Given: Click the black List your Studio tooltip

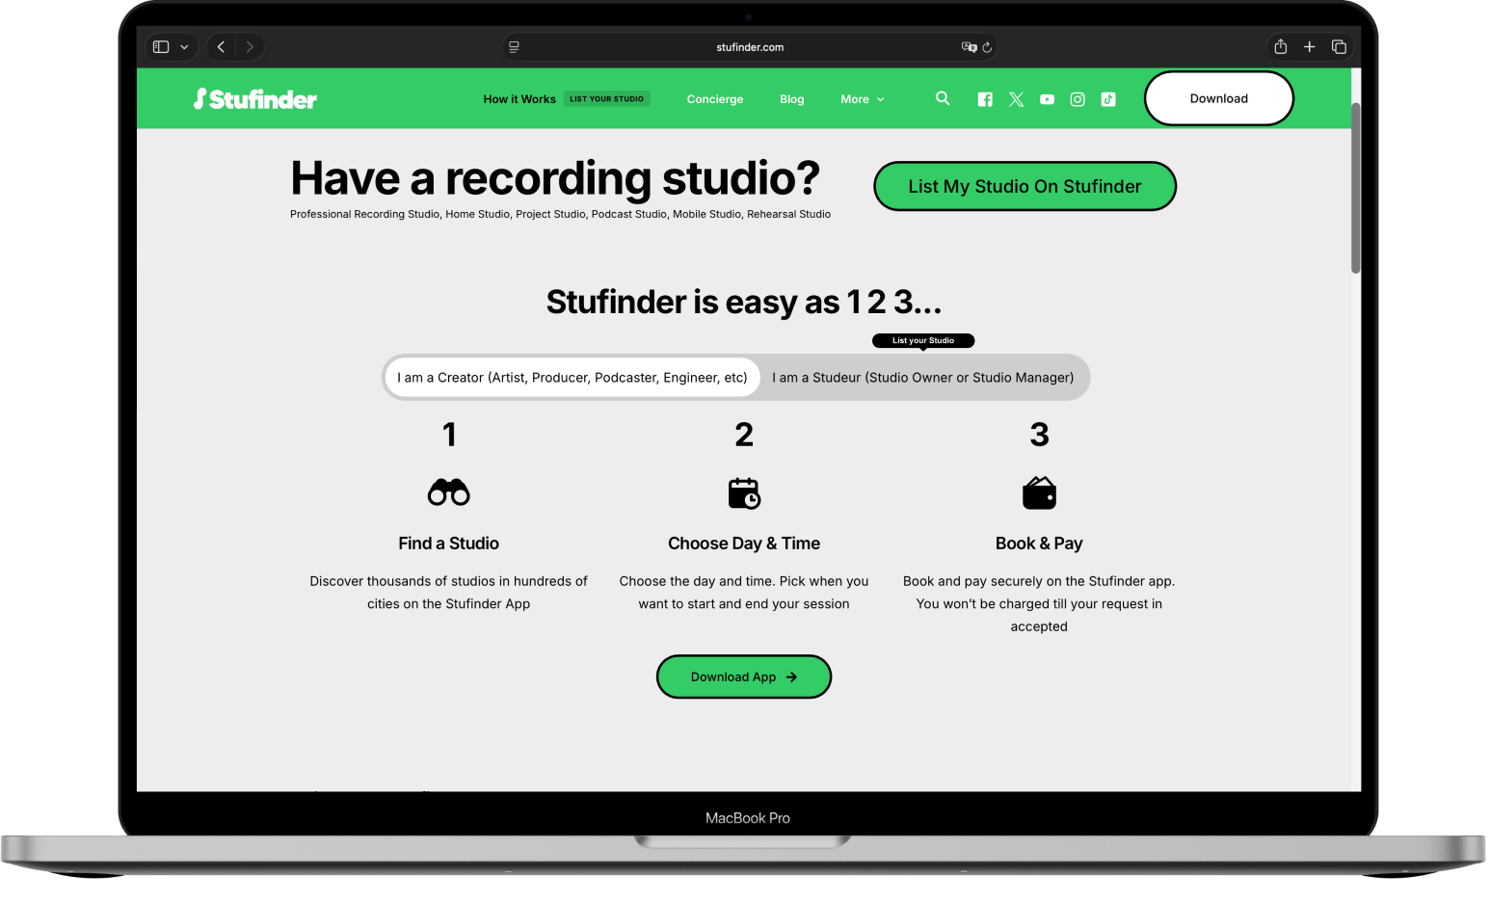Looking at the screenshot, I should (923, 340).
